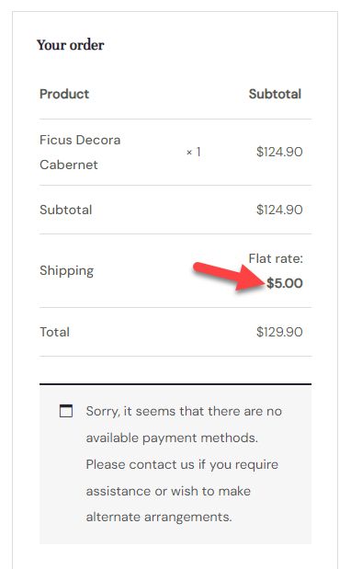Select the Ficus Decora Cabernet product name
Screen dimensions: 351x569
pyautogui.click(x=80, y=152)
